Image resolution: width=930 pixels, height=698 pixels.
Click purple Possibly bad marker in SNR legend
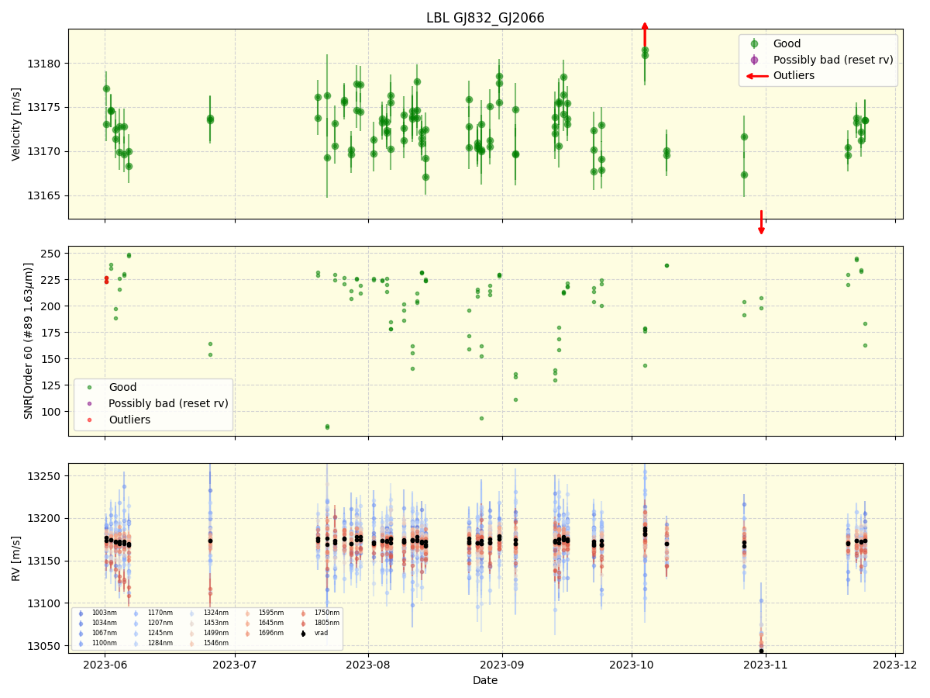click(x=89, y=403)
